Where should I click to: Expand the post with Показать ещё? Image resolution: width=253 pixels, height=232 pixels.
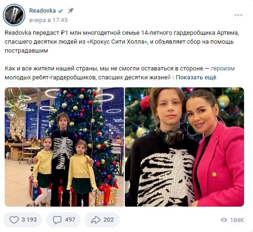196,77
